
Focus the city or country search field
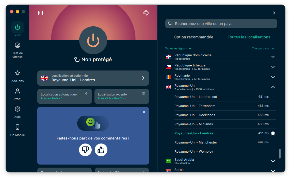click(221, 24)
